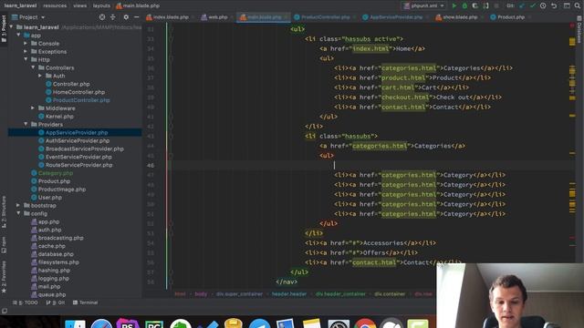Click the header.header breadcrumb below the editor

(x=289, y=293)
